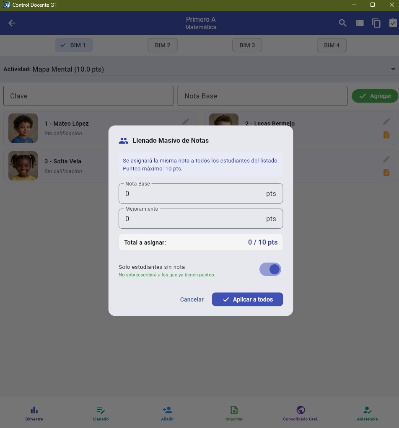
Task: Click the green Agregar button
Action: click(375, 96)
